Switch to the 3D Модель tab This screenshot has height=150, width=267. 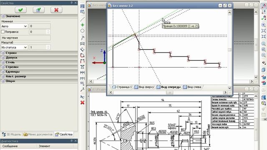pos(12,134)
